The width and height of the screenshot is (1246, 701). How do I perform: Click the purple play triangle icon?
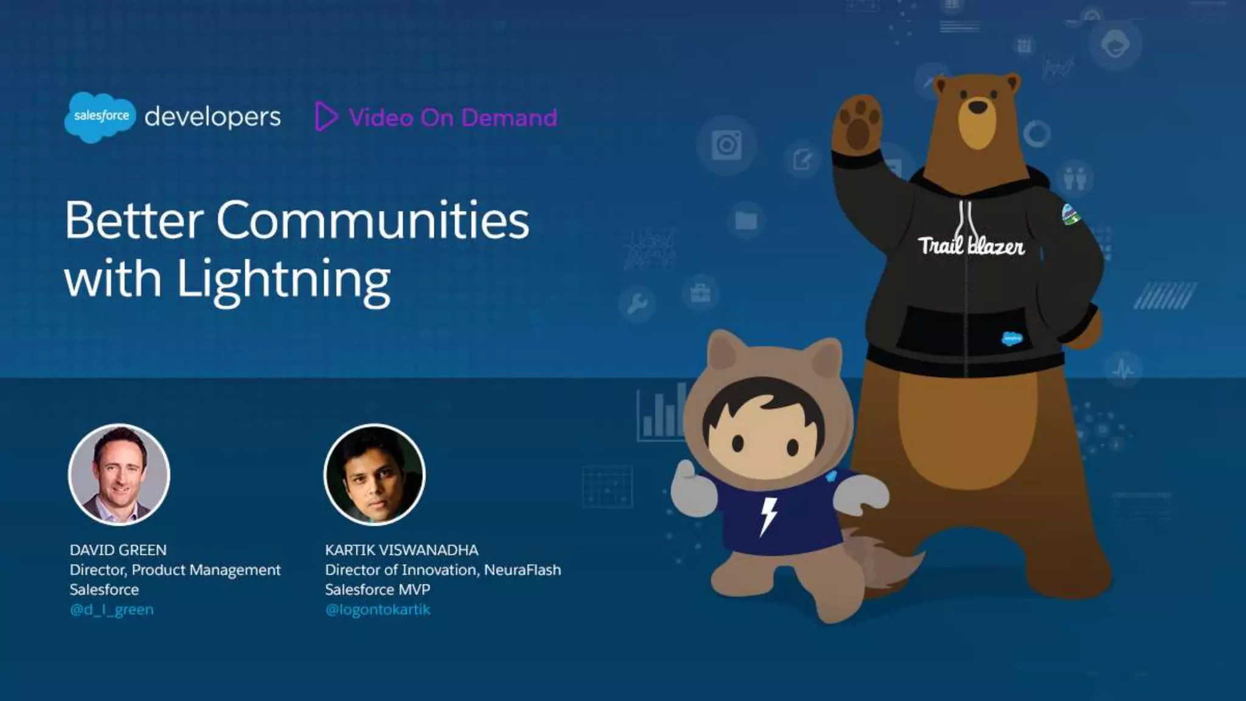(x=326, y=117)
